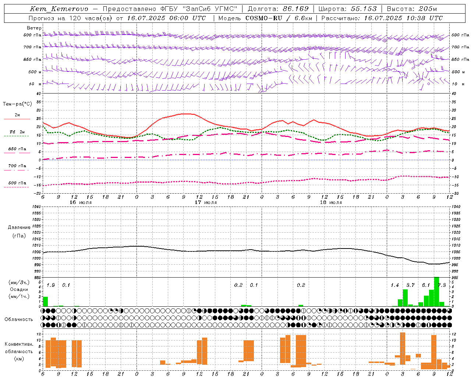Select the 3.7 precipitation amount value
Screen dimensions: 471x377
coord(410,285)
